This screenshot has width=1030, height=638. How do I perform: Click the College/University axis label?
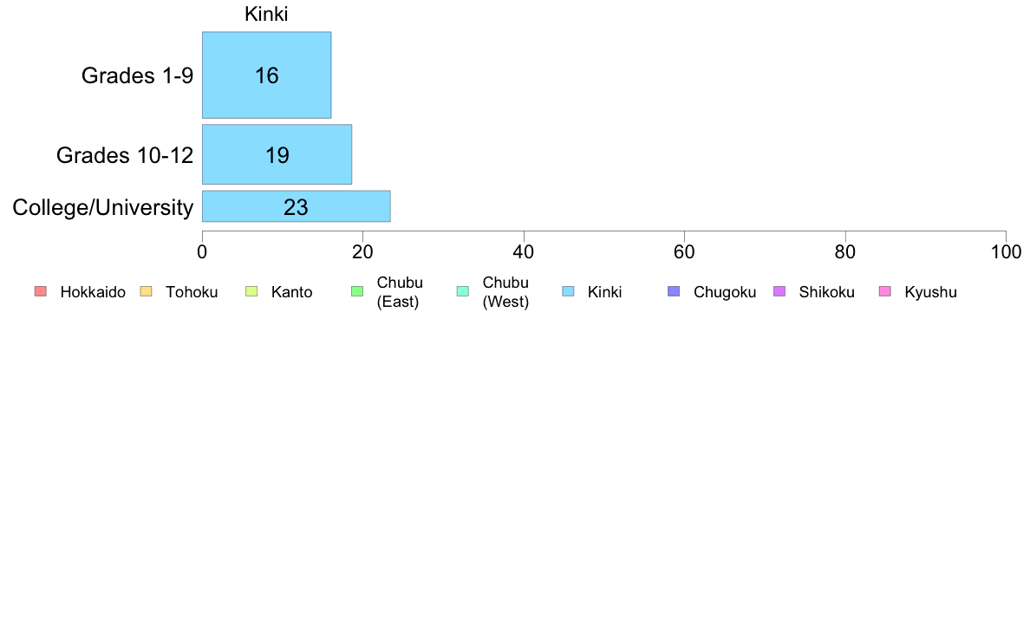103,208
